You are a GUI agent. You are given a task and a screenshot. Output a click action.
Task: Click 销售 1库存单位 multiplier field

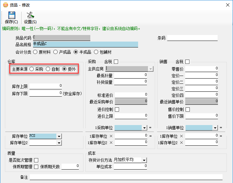point(202,136)
